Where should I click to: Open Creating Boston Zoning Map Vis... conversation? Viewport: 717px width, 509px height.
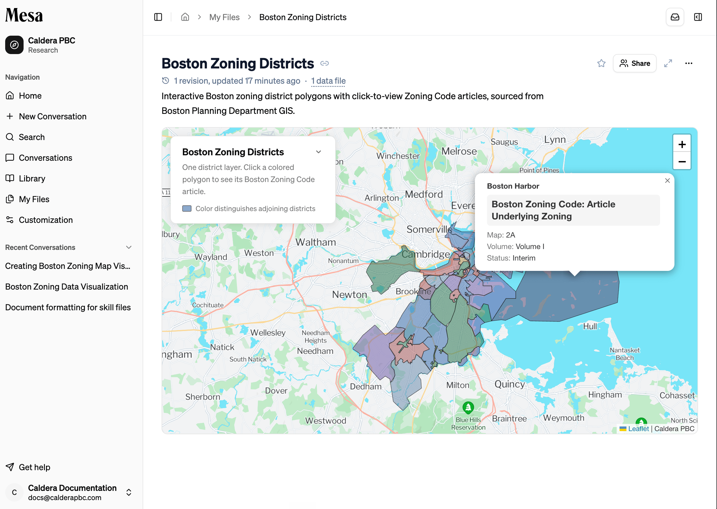tap(68, 266)
